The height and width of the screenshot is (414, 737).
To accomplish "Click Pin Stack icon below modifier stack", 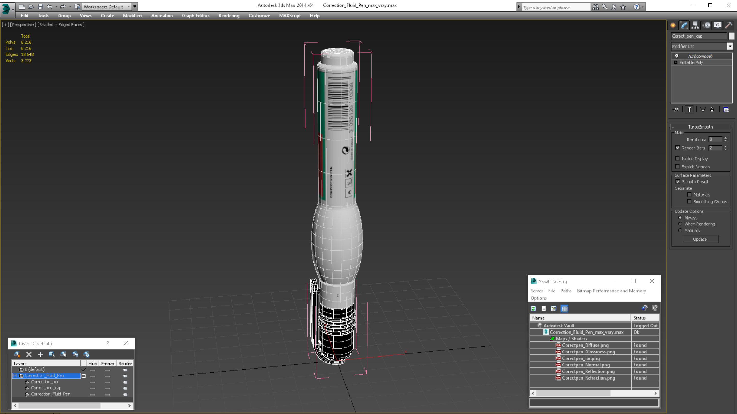I will pyautogui.click(x=676, y=110).
